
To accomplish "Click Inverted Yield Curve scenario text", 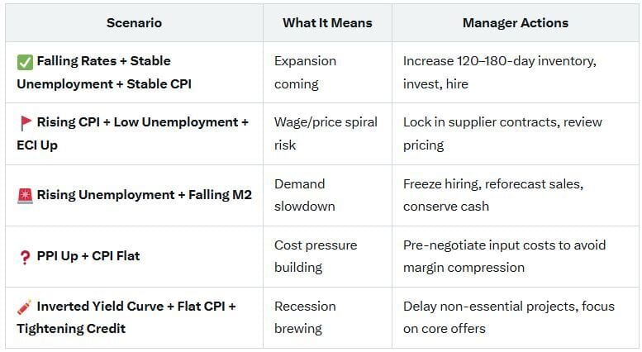I will tap(126, 317).
